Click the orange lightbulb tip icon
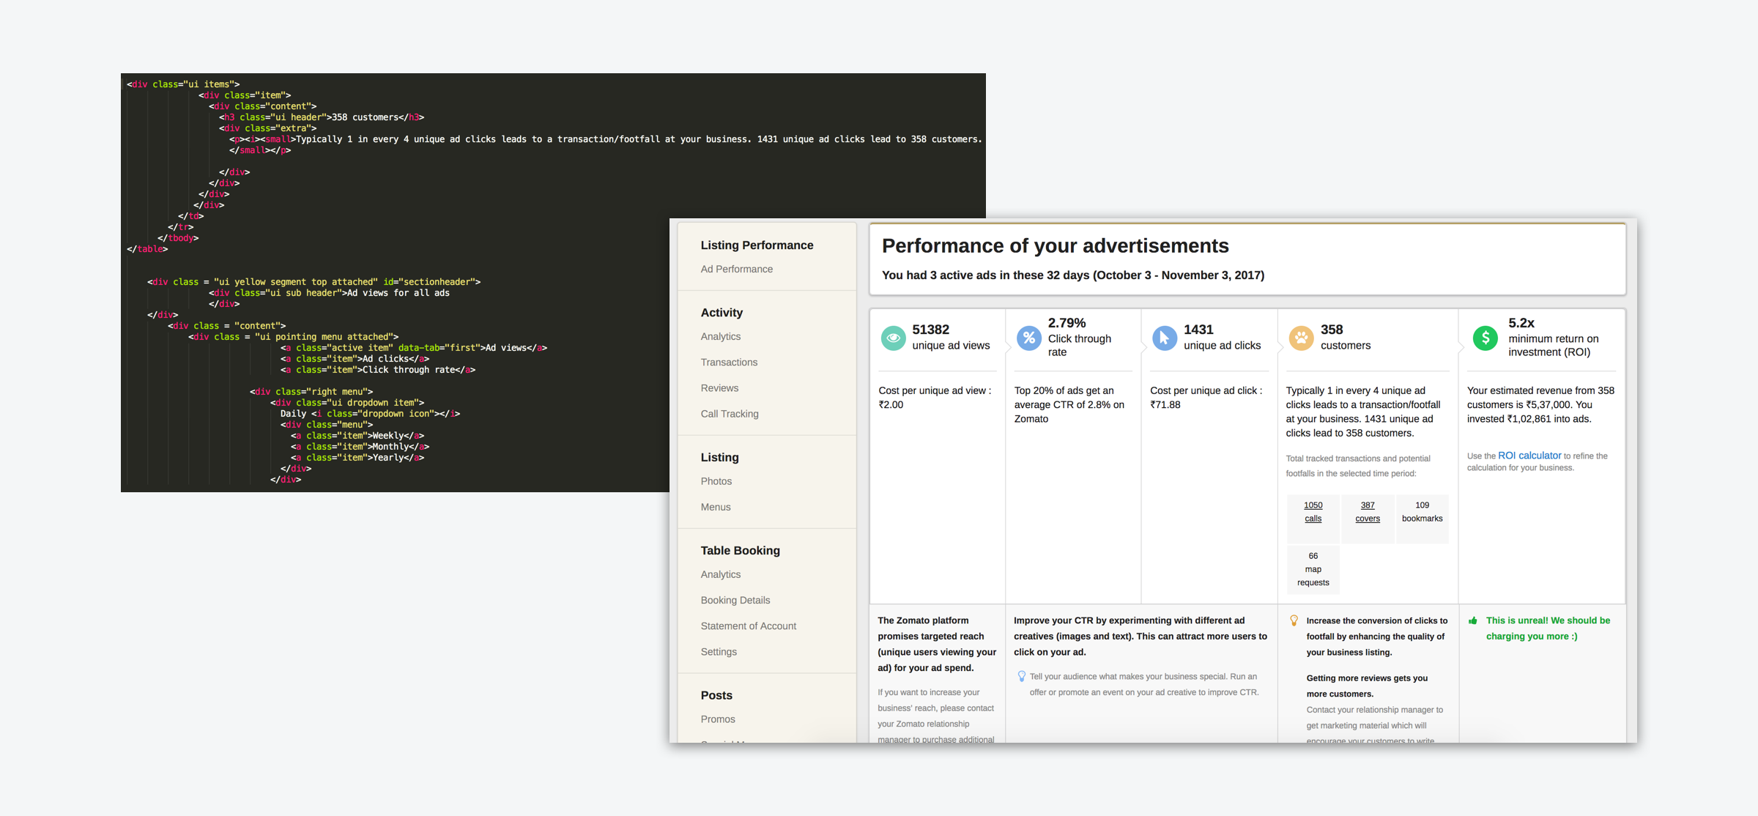 tap(1294, 620)
